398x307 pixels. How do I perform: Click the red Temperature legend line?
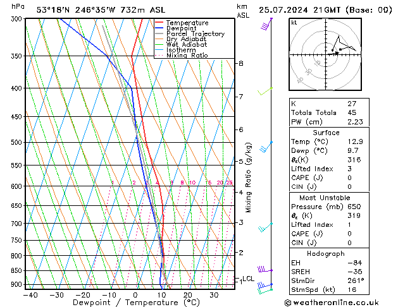coord(160,23)
